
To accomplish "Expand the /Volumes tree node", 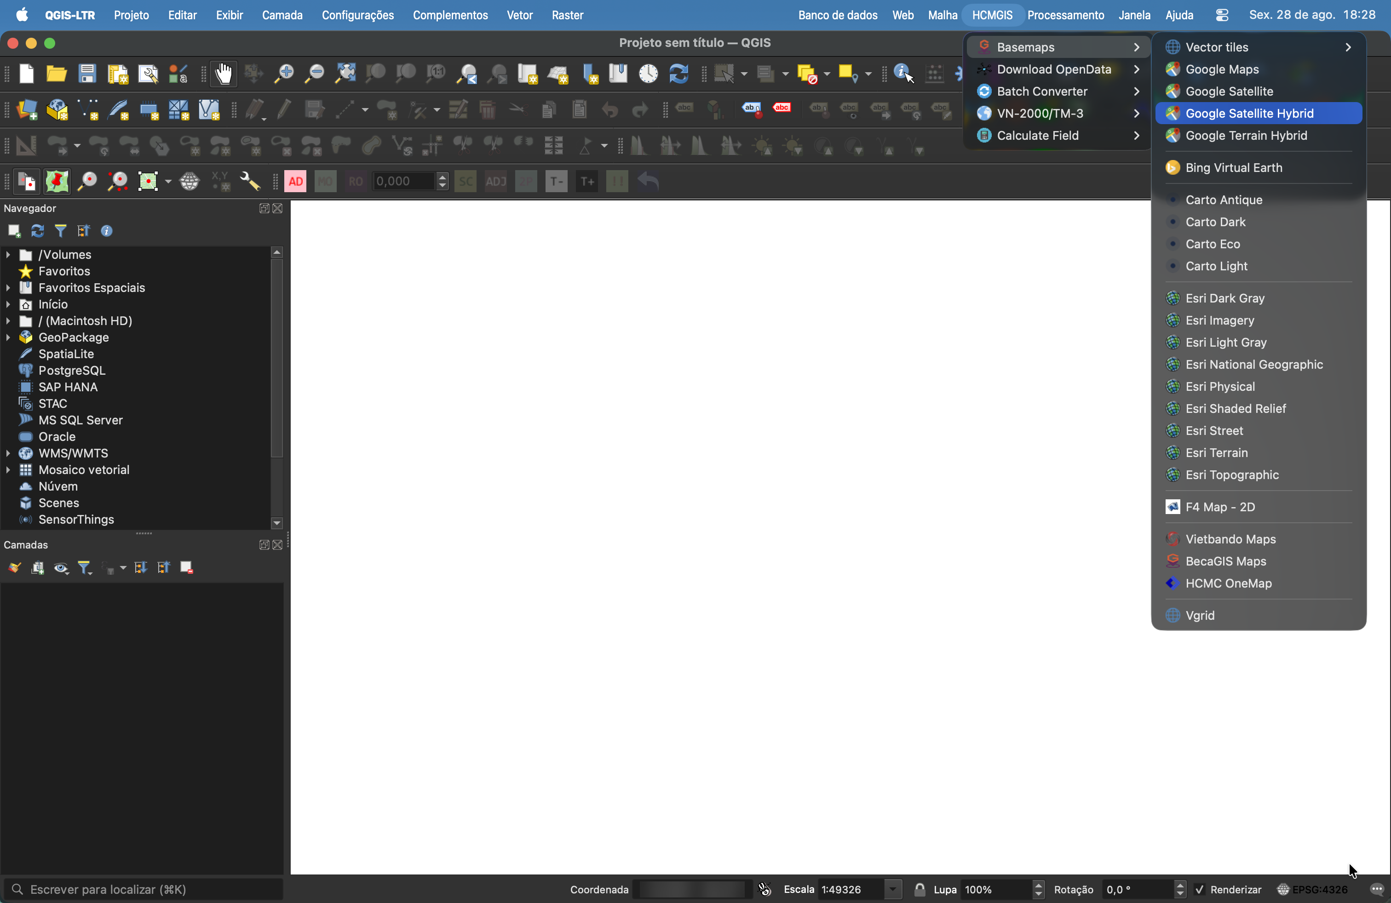I will pos(8,255).
